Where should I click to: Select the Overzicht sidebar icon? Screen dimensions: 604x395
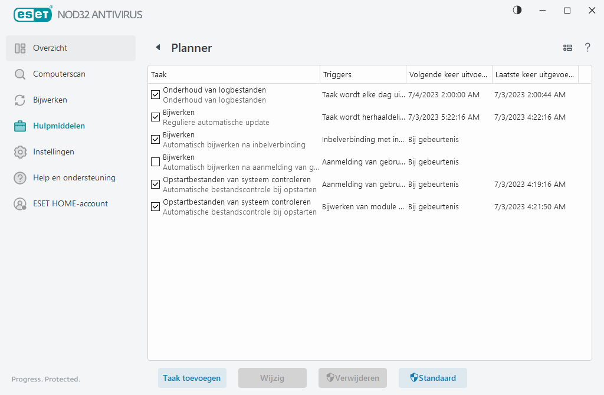[x=20, y=48]
